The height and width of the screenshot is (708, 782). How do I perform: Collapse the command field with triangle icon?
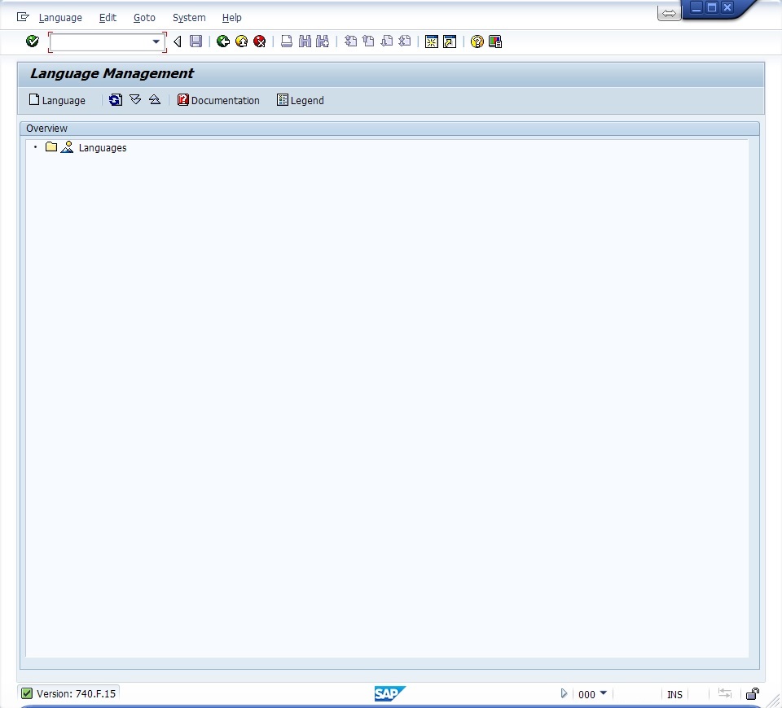[177, 42]
